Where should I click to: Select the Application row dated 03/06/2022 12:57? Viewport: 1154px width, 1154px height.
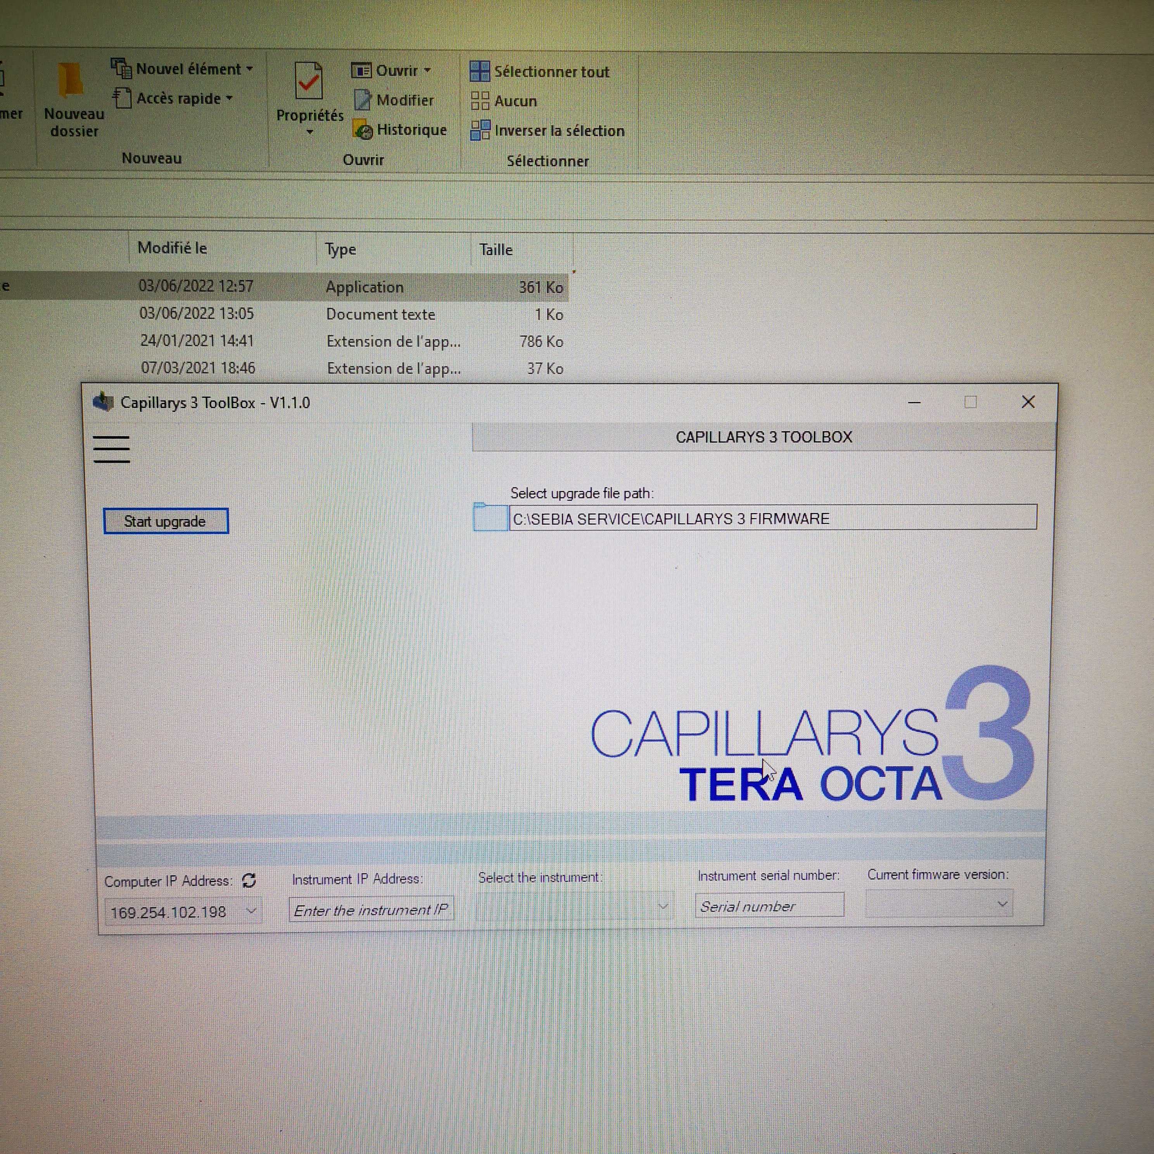[284, 287]
